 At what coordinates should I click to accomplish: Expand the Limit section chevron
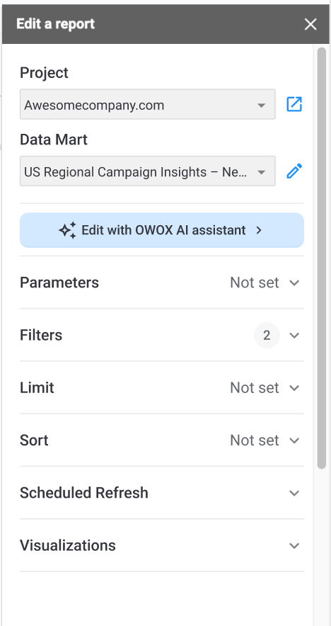point(294,387)
